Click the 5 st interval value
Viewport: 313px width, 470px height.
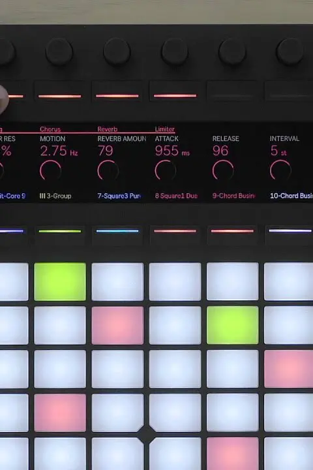[278, 151]
